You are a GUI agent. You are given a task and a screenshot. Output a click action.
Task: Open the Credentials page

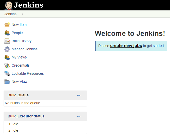[21, 65]
